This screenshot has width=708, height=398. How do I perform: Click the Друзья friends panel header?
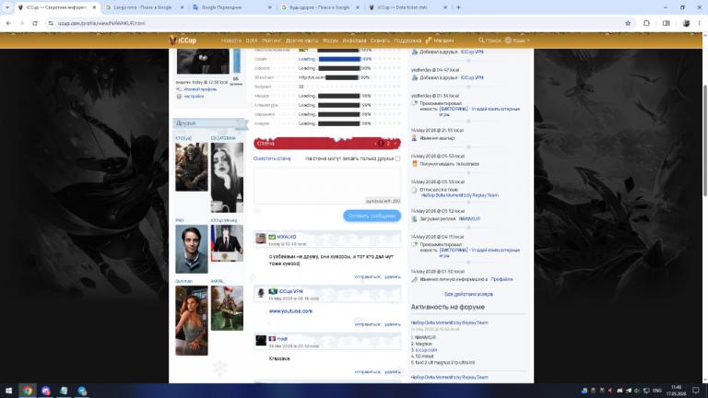[210, 123]
